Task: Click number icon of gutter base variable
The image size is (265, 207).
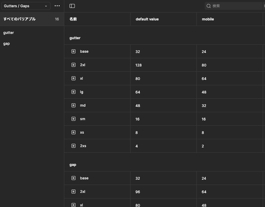Action: click(x=74, y=51)
